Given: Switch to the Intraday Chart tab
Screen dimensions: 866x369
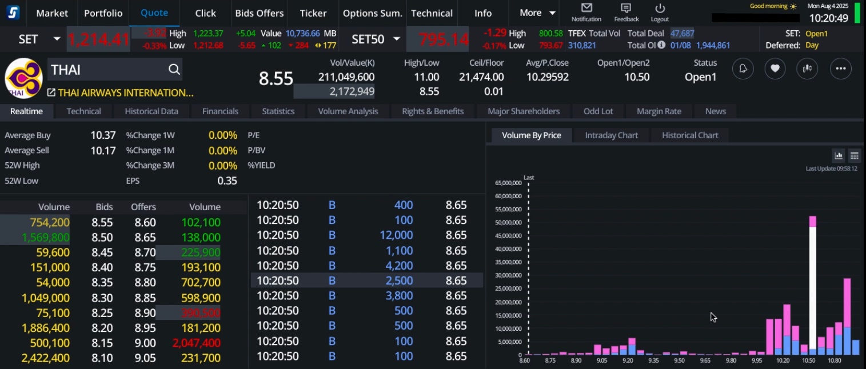Looking at the screenshot, I should pos(612,135).
